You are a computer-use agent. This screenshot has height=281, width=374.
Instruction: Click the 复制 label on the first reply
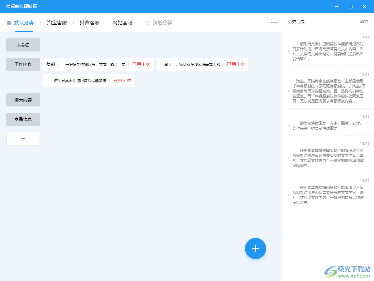point(50,64)
